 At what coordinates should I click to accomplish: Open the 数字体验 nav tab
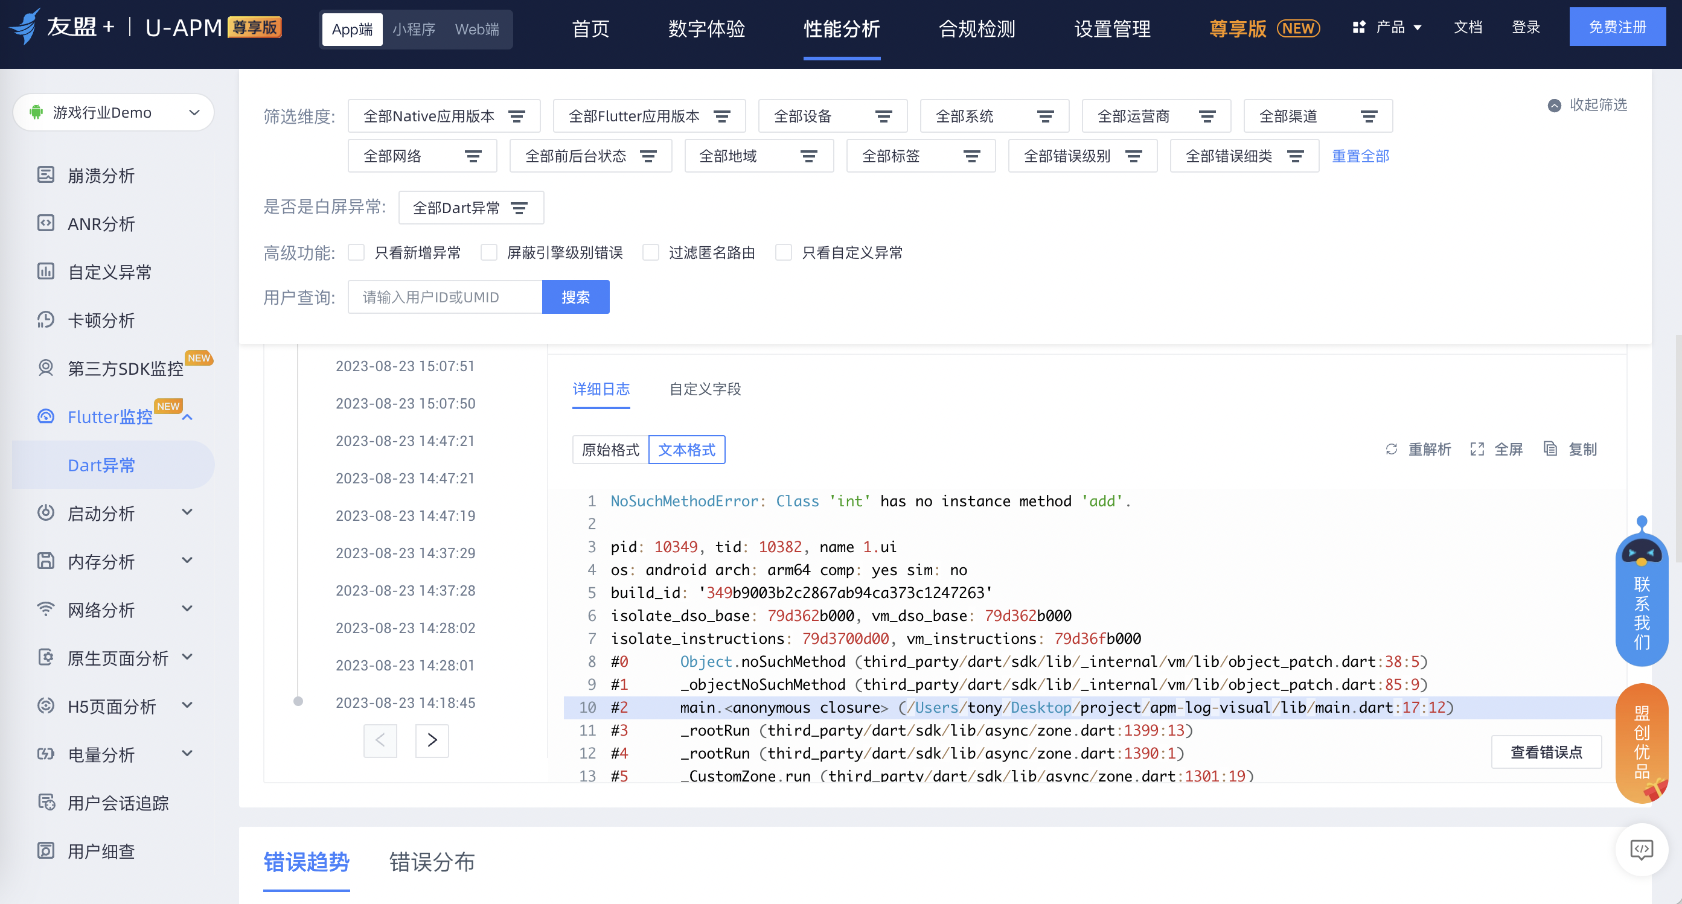tap(706, 28)
